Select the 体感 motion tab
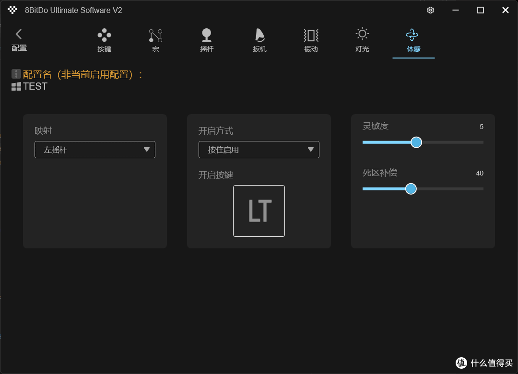The width and height of the screenshot is (518, 374). (x=413, y=40)
